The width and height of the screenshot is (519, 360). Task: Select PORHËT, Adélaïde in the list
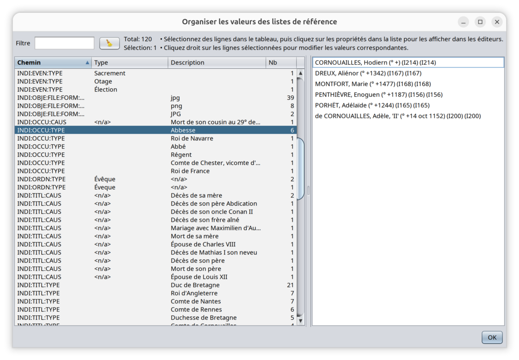(x=408, y=105)
